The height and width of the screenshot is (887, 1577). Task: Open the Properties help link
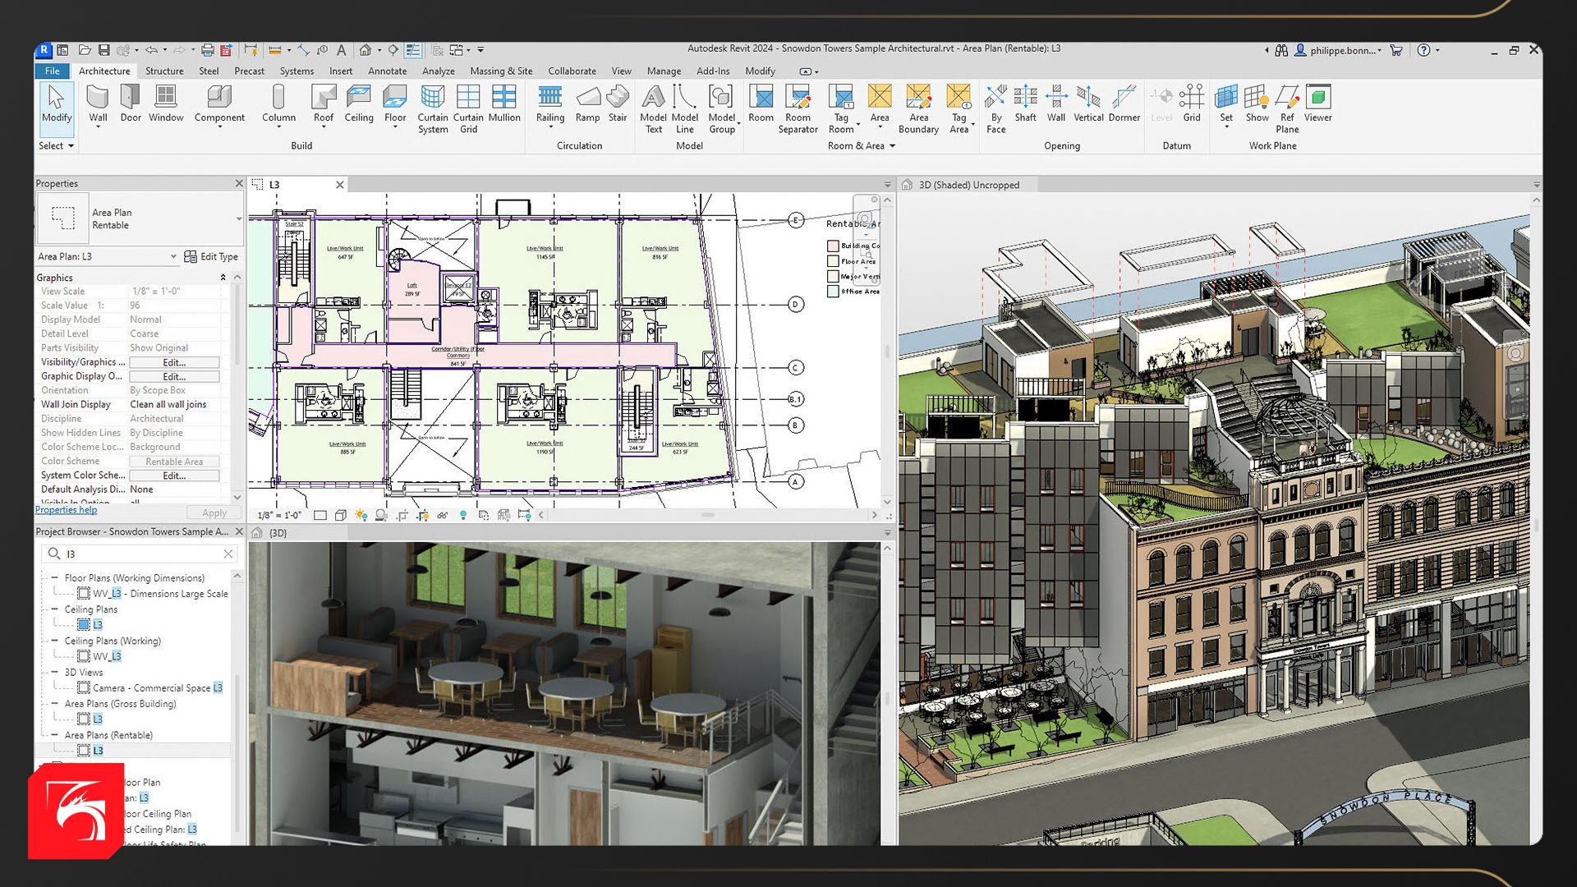pos(66,510)
